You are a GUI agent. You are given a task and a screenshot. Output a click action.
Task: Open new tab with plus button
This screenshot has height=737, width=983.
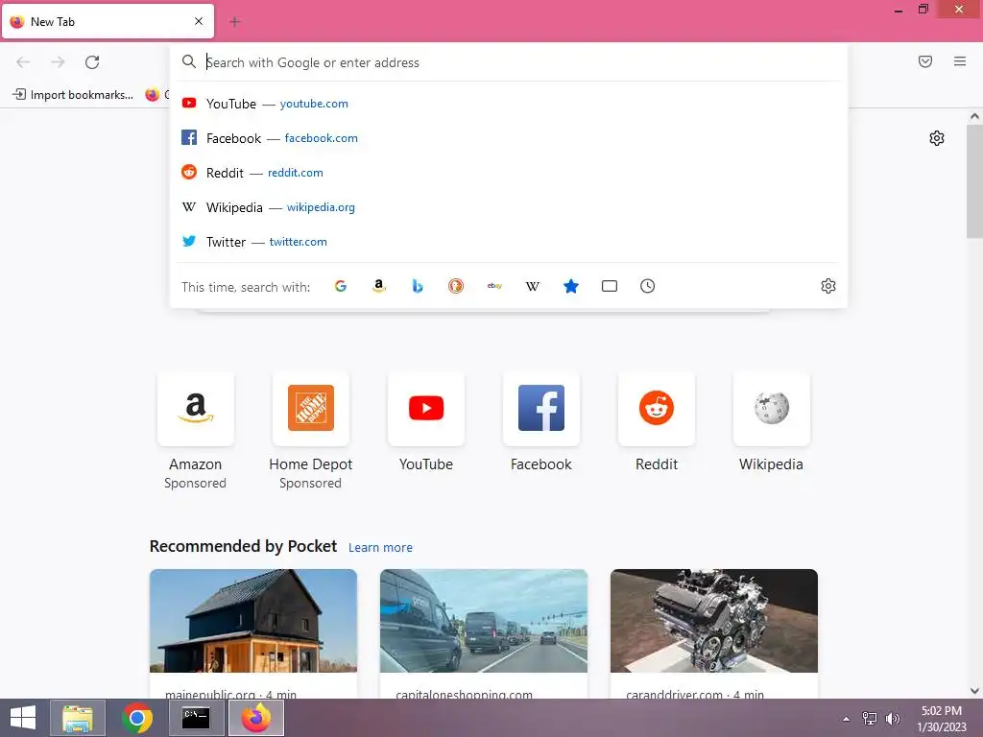click(235, 22)
